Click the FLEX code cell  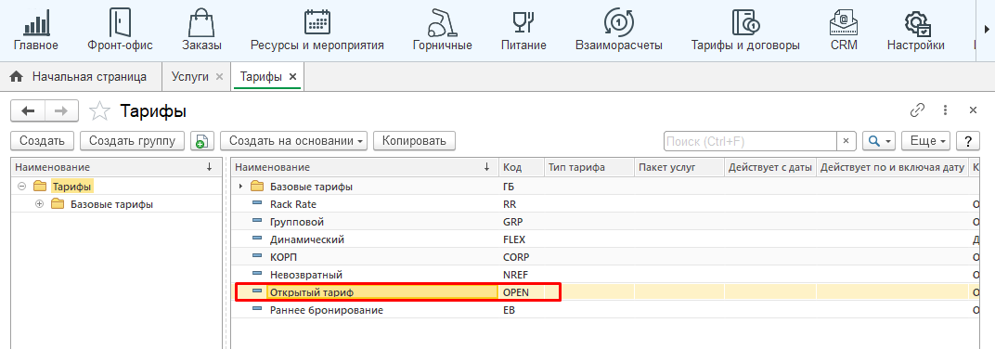tap(522, 239)
